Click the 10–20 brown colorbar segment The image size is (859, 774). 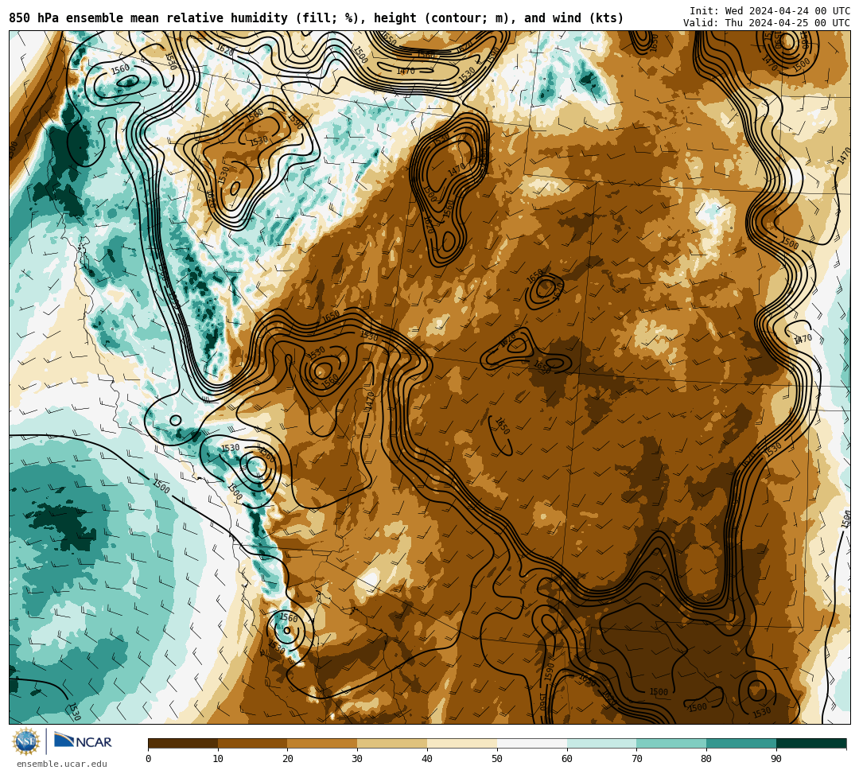253,743
